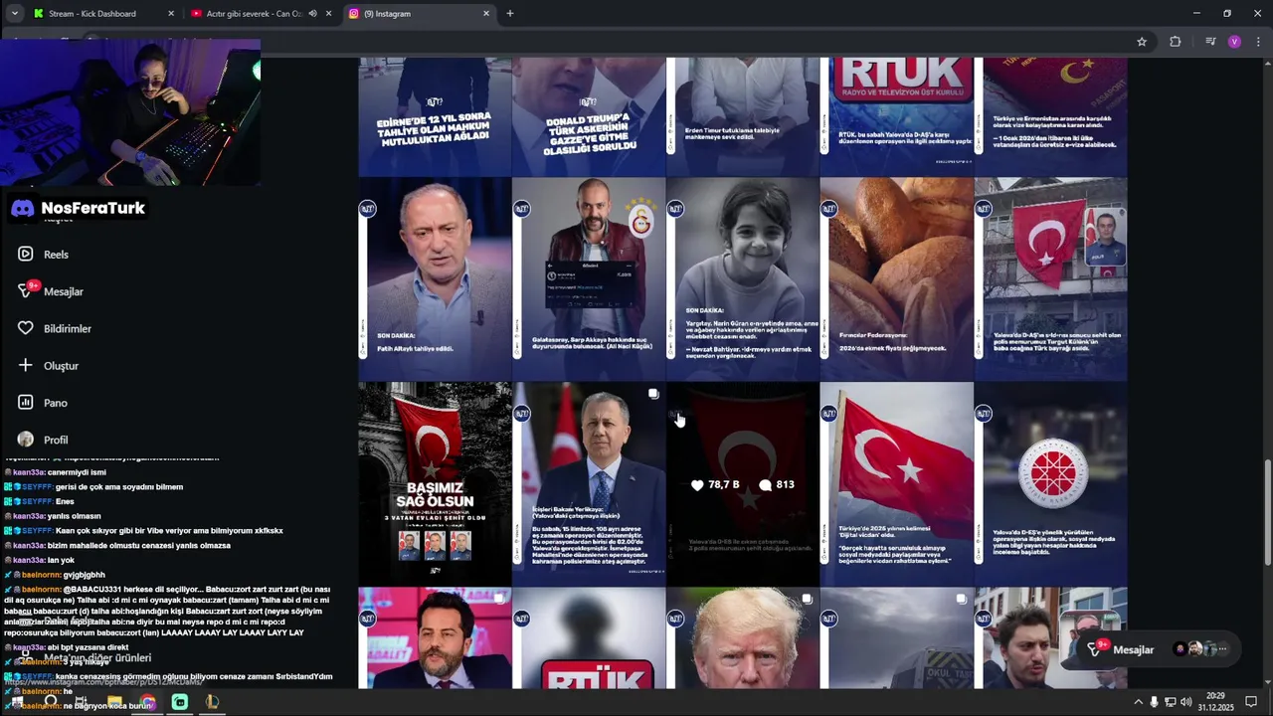Open the bread price Fırıncılar Federasyonu post
Viewport: 1273px width, 716px height.
pyautogui.click(x=897, y=279)
